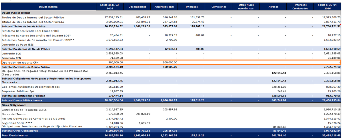Image resolution: width=343 pixels, height=139 pixels.
Task: Click the 12,937.14 subtotal value
Action: coord(171,49)
